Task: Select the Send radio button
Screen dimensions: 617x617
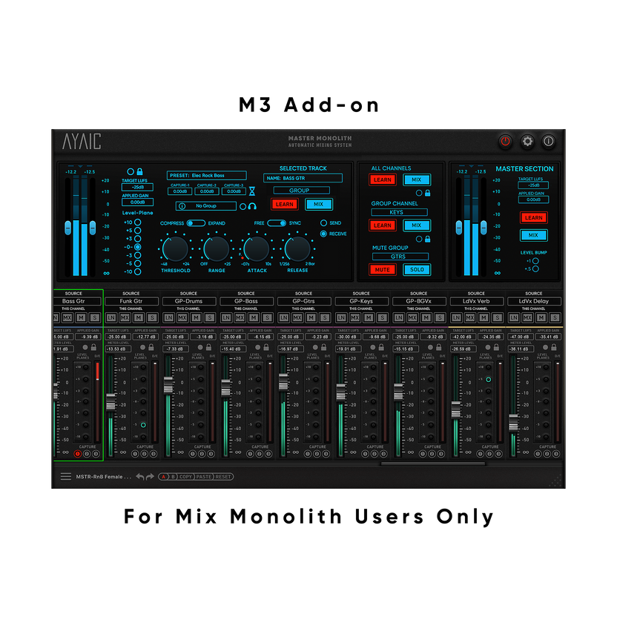Action: [324, 223]
